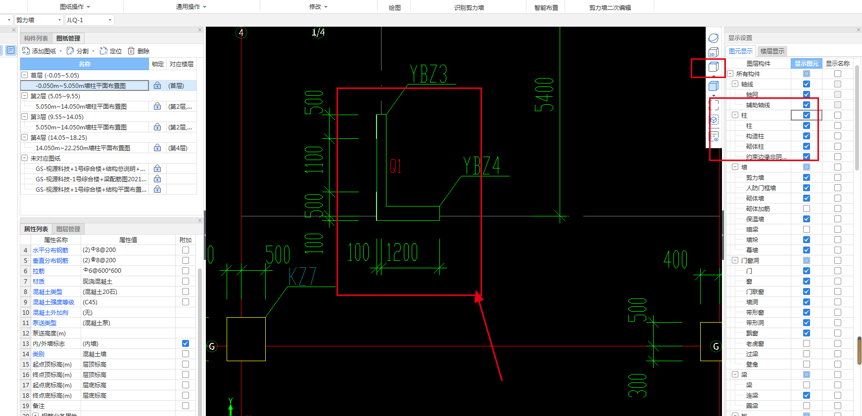
Task: Collapse the 首层 (-0.05~5.05) tree node
Action: click(x=24, y=75)
